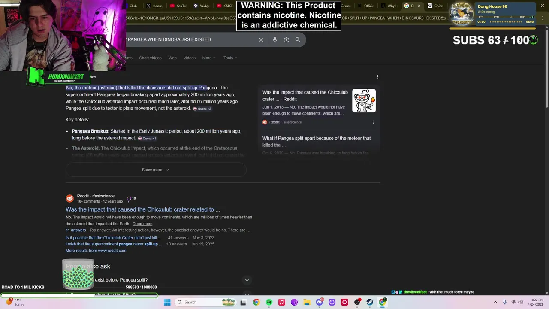Switch to Videos results tab
The width and height of the screenshot is (549, 309).
click(189, 58)
